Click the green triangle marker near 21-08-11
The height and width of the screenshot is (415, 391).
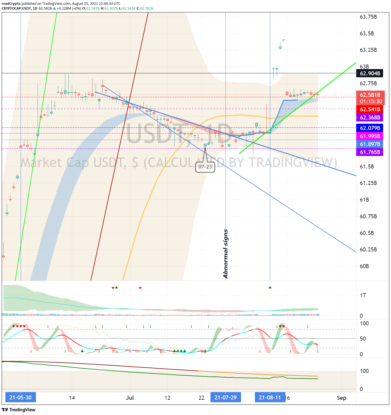tap(270, 287)
